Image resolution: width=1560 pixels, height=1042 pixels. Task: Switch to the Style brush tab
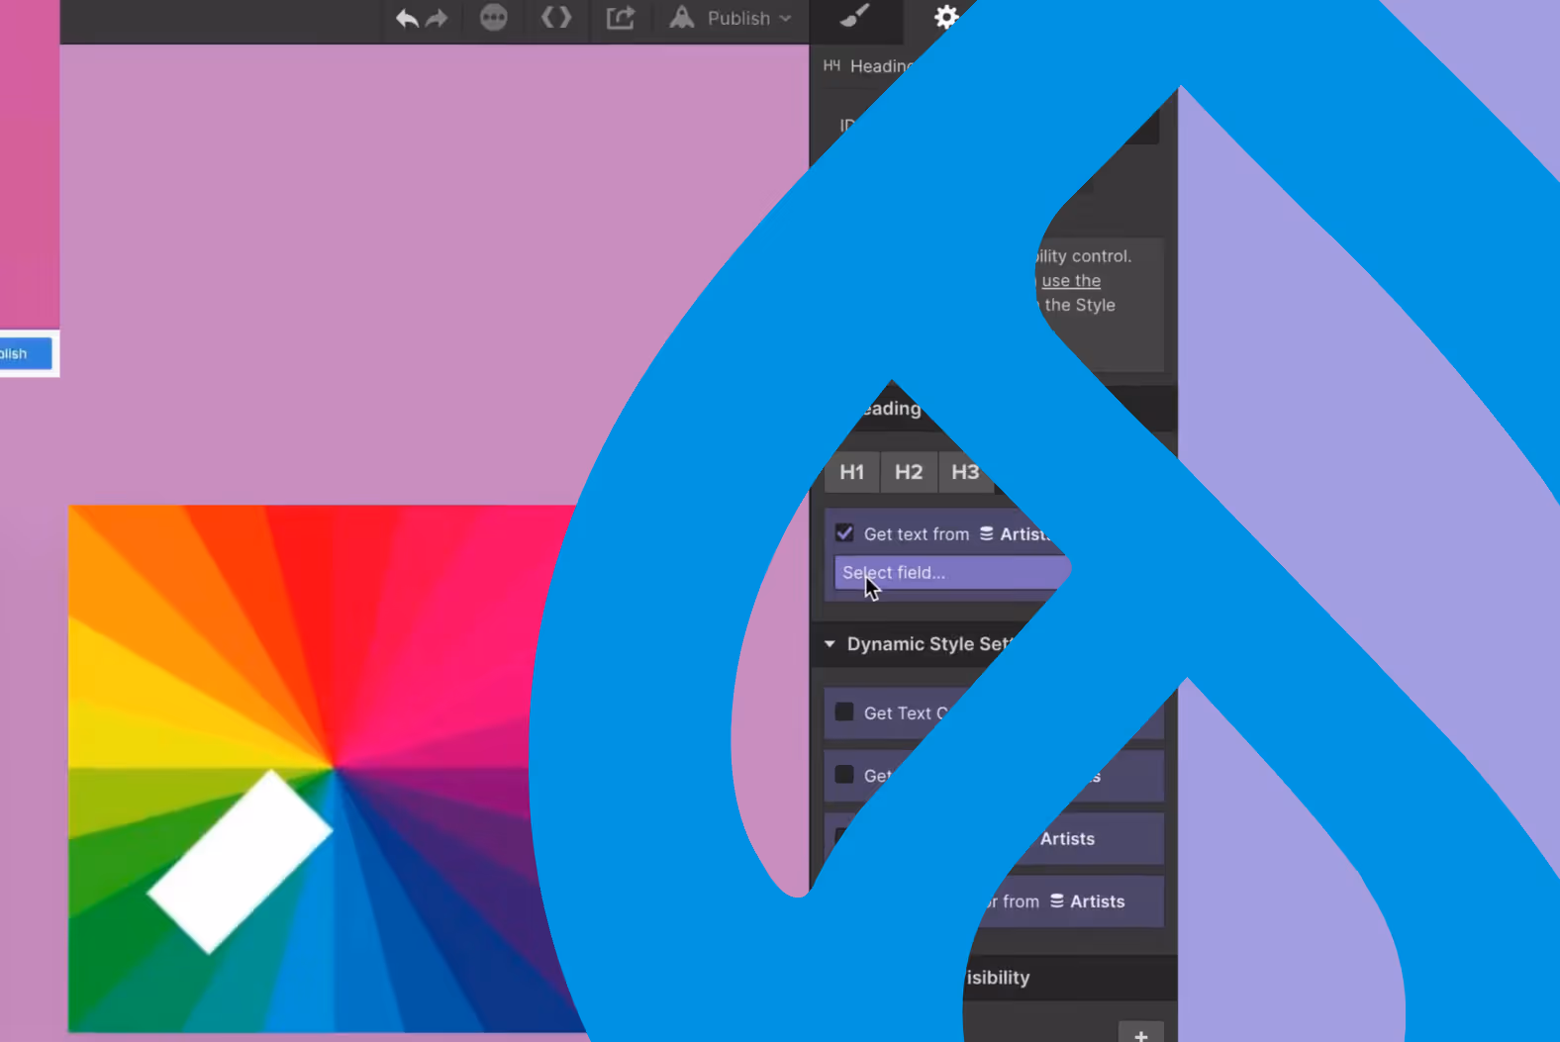pos(854,16)
